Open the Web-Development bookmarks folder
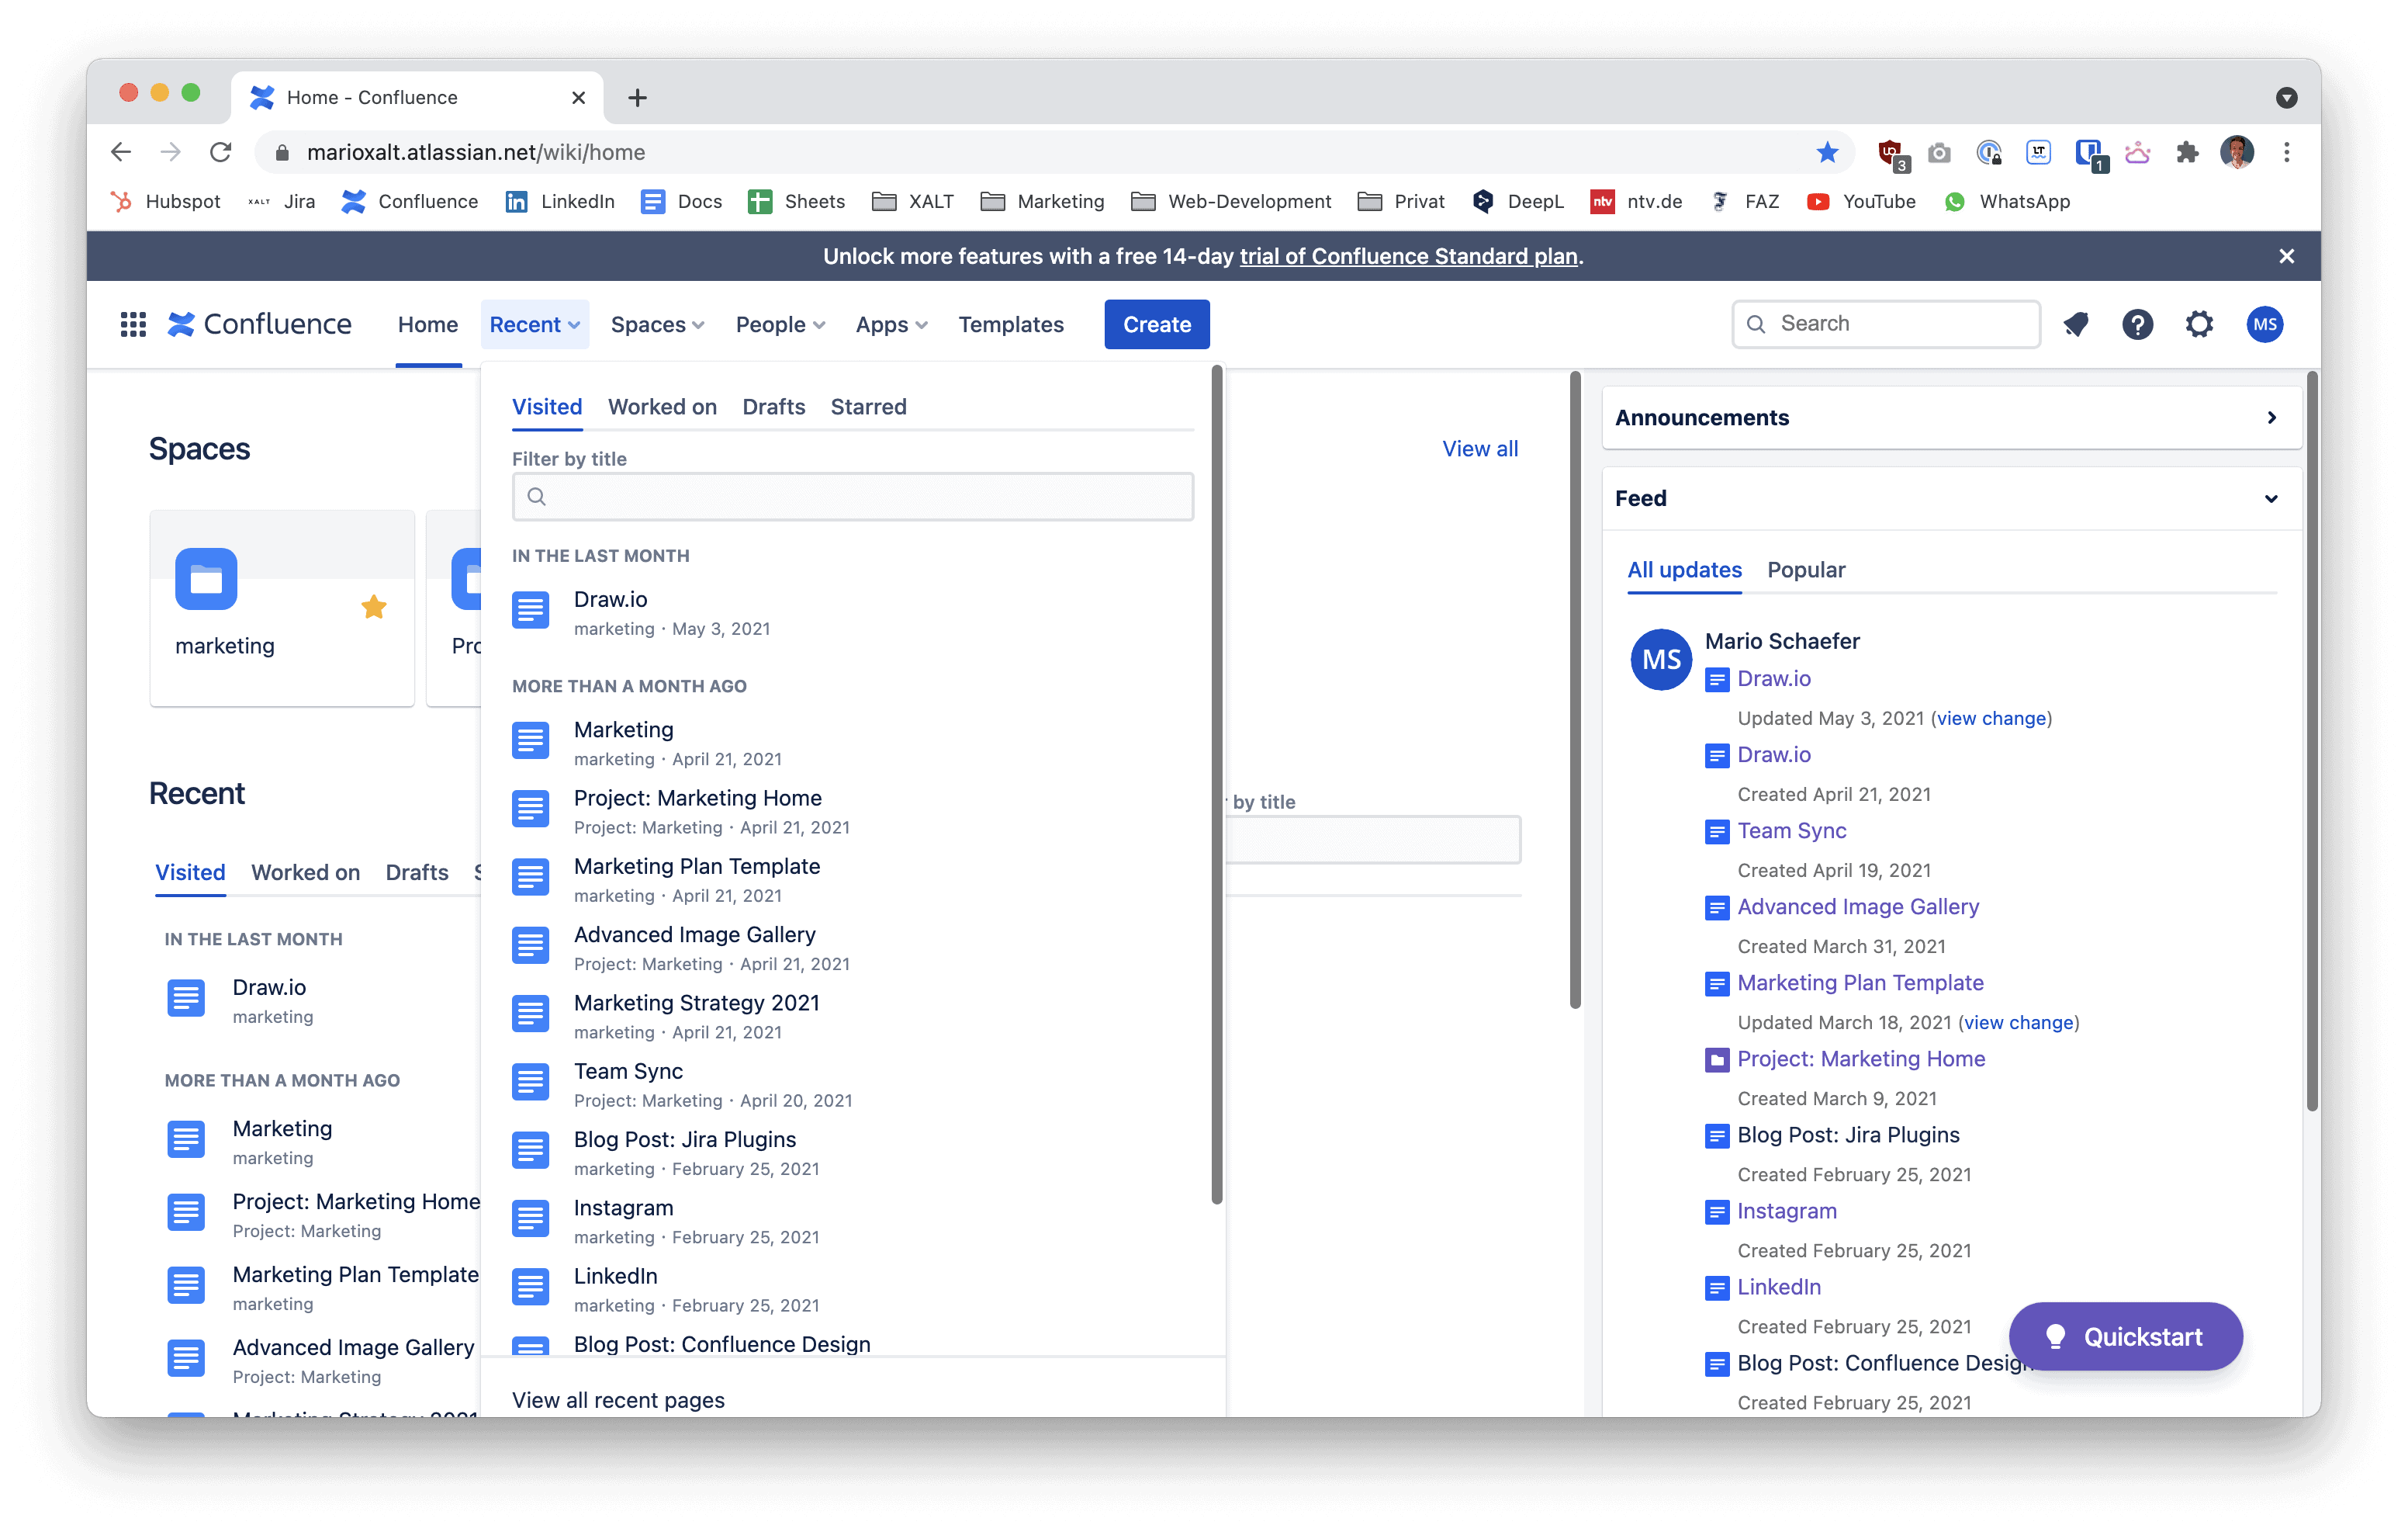 [1231, 201]
